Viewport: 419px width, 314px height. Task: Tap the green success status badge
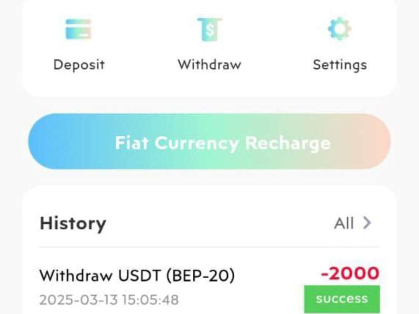342,299
